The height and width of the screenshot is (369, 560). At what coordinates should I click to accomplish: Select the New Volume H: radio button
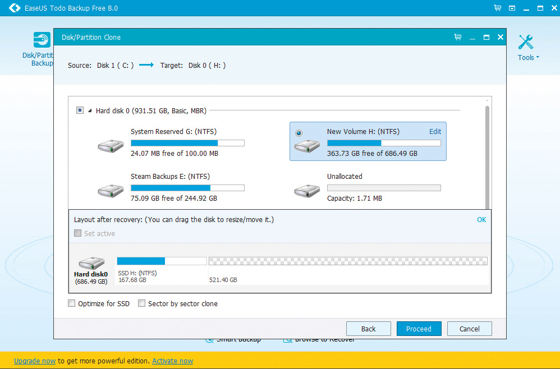[299, 133]
